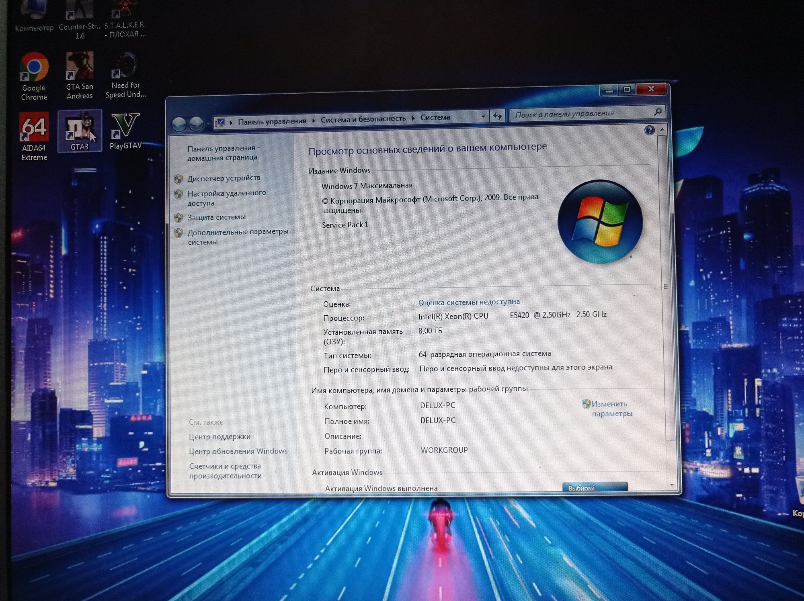Screen dimensions: 804x601
Task: Click DELUX-PC next to Полное имя
Action: click(x=438, y=420)
